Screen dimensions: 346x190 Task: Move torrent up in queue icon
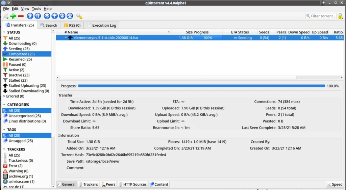pos(54,16)
